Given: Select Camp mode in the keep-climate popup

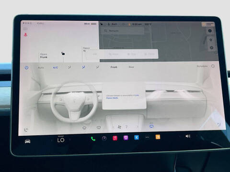Looking at the screenshot, I should tap(149, 54).
